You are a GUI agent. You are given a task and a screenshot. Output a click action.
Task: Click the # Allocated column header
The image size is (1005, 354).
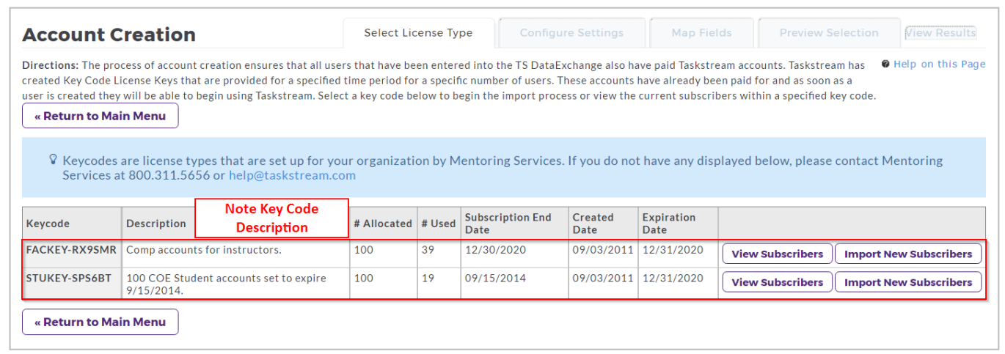383,224
